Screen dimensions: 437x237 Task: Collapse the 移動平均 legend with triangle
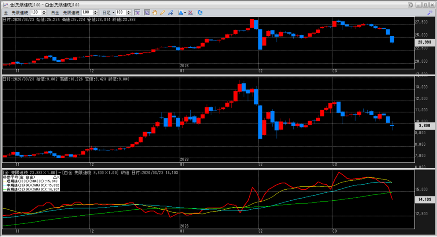(55, 176)
